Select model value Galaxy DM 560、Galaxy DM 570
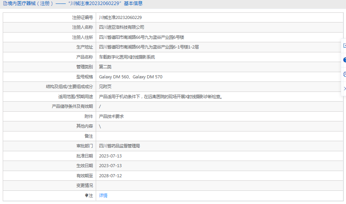Screen dimensions: 346x204 point(131,77)
